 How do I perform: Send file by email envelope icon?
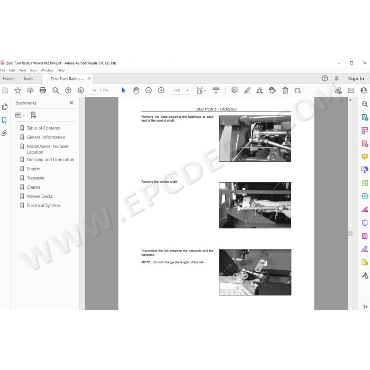pos(351,90)
